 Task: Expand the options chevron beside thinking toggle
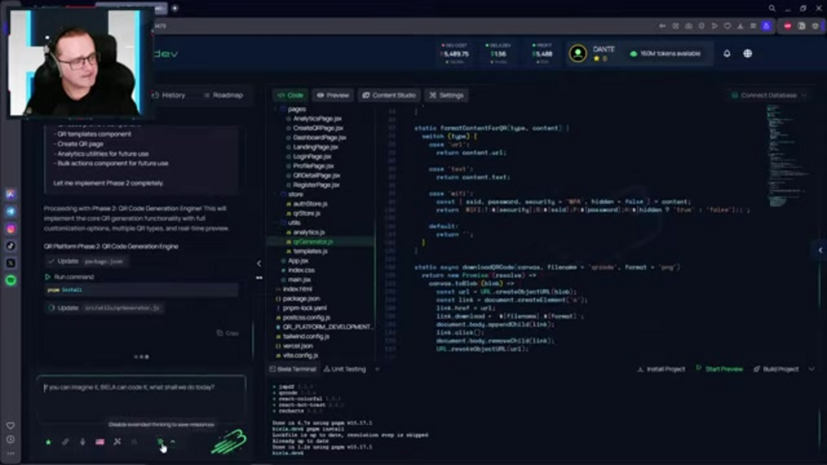[173, 442]
